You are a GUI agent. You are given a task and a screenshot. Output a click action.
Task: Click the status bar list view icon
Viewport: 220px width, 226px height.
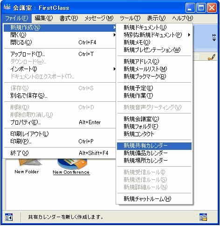point(203,217)
